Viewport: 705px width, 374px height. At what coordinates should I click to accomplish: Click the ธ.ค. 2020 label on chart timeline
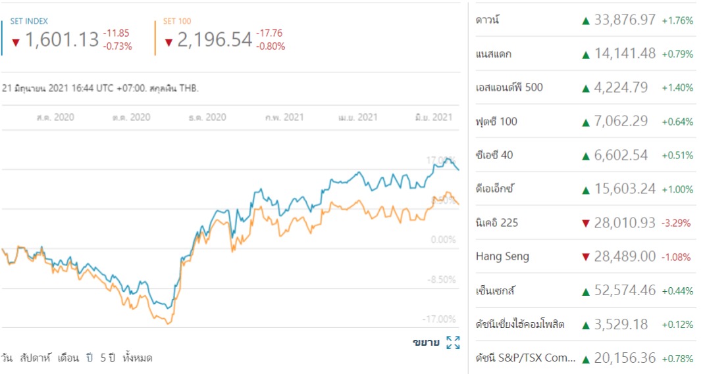click(207, 118)
